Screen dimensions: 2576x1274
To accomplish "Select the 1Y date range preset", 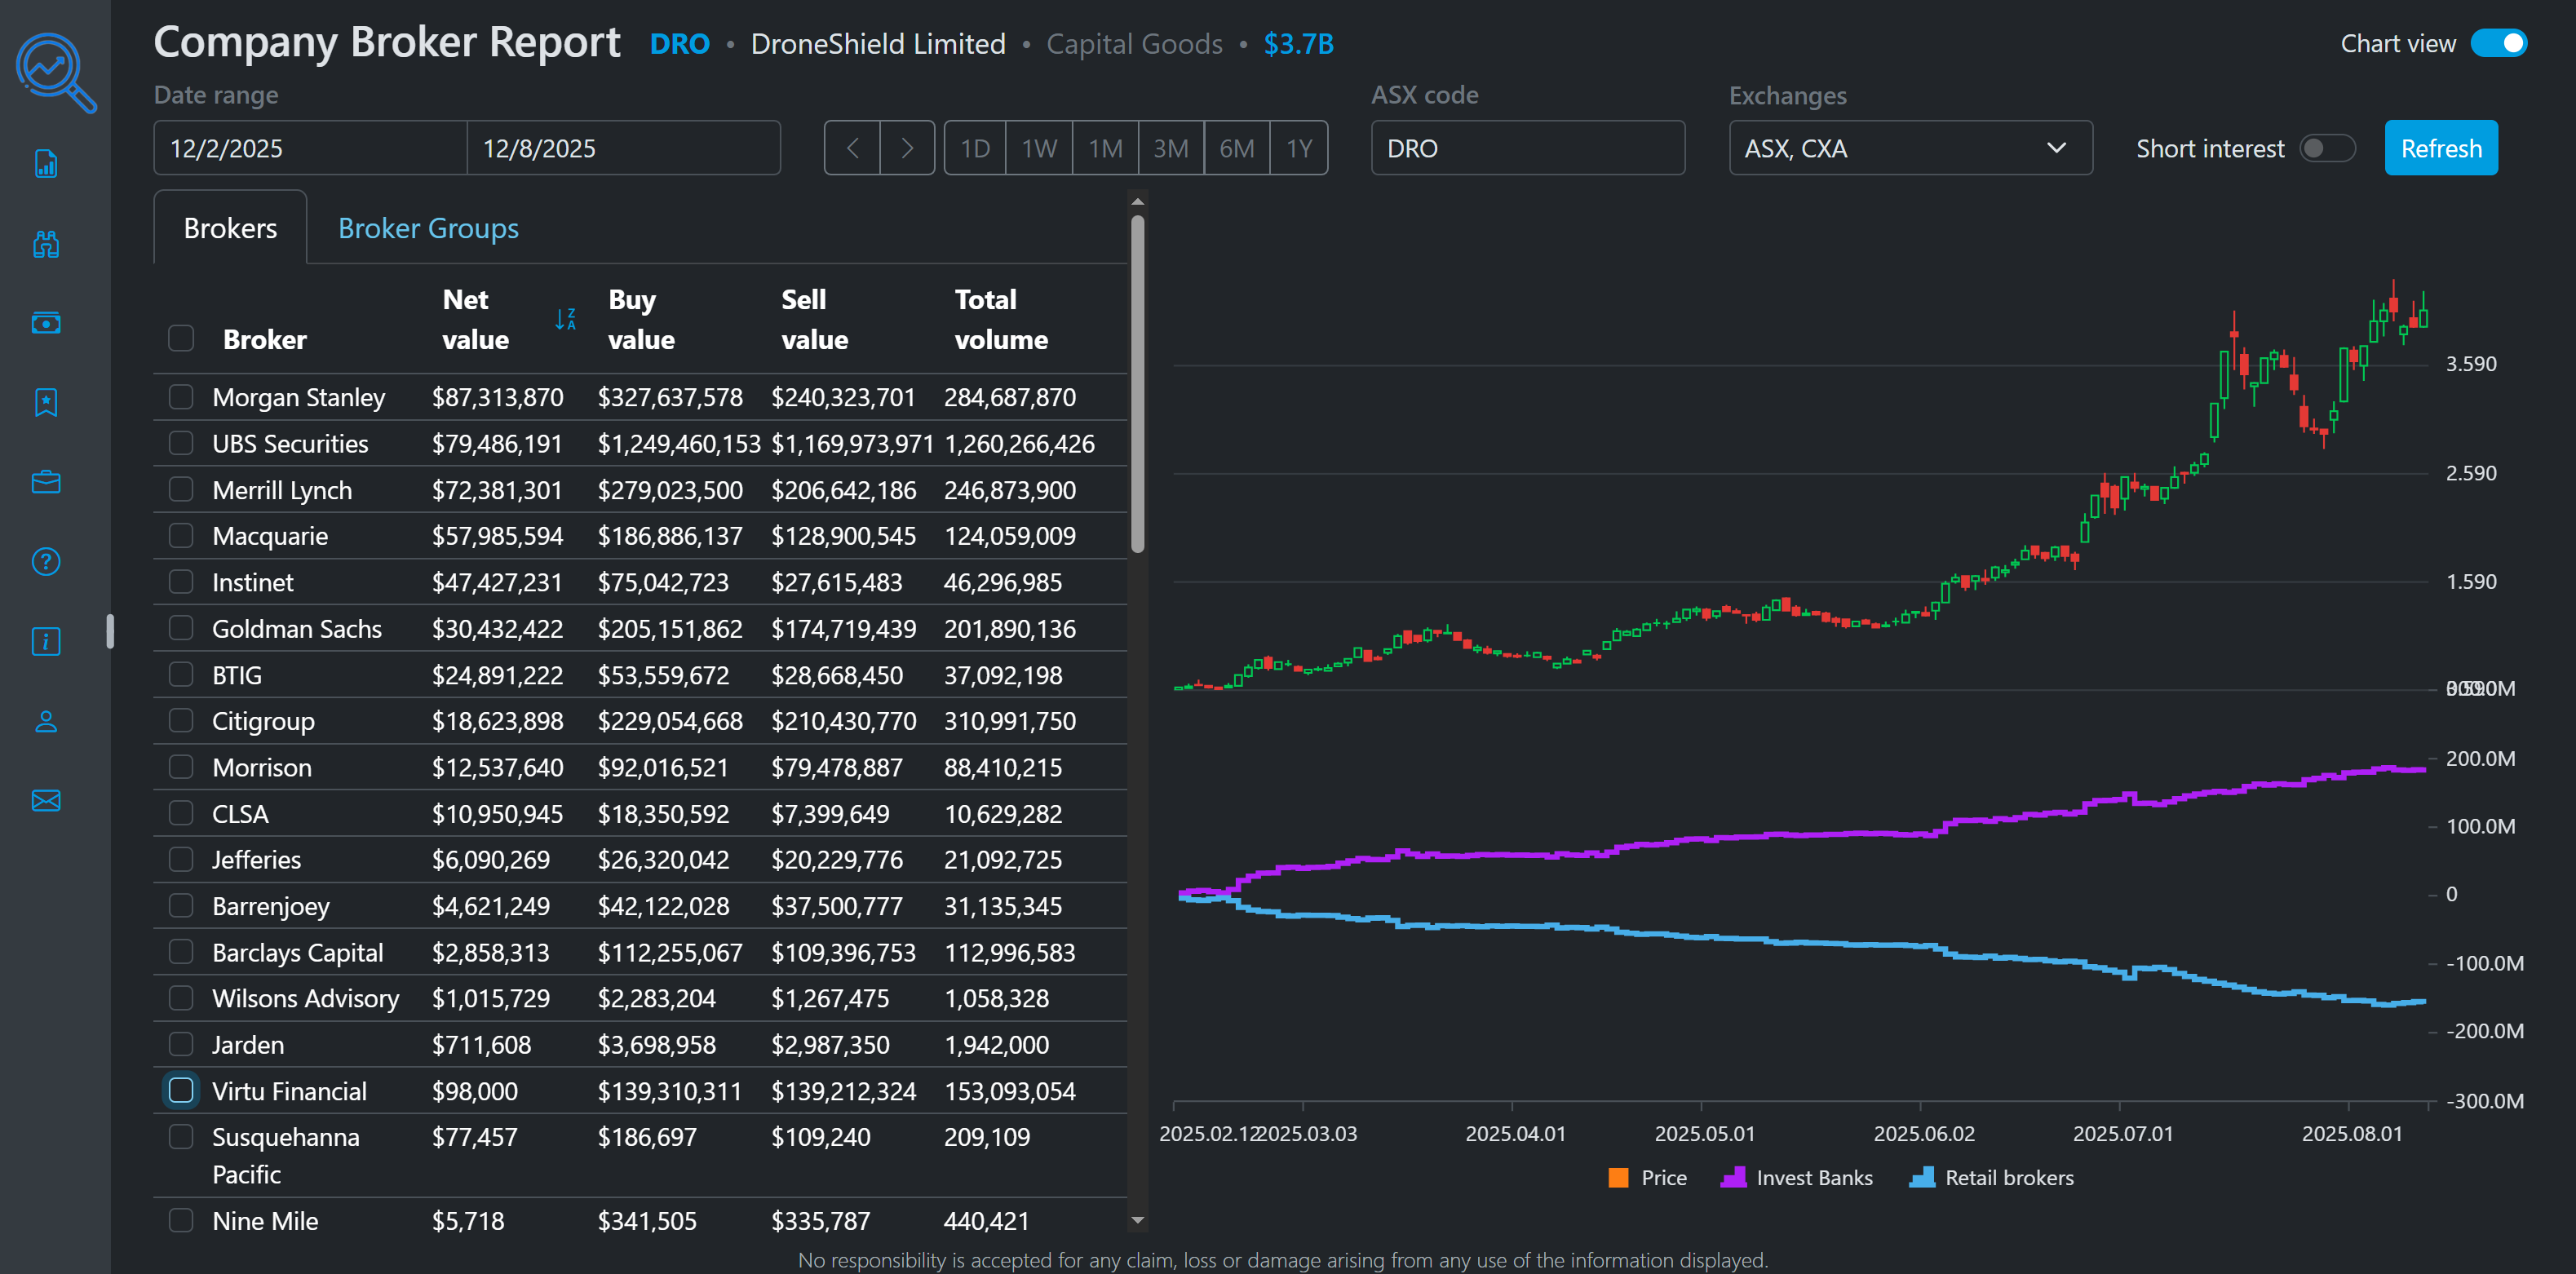I will pos(1299,148).
